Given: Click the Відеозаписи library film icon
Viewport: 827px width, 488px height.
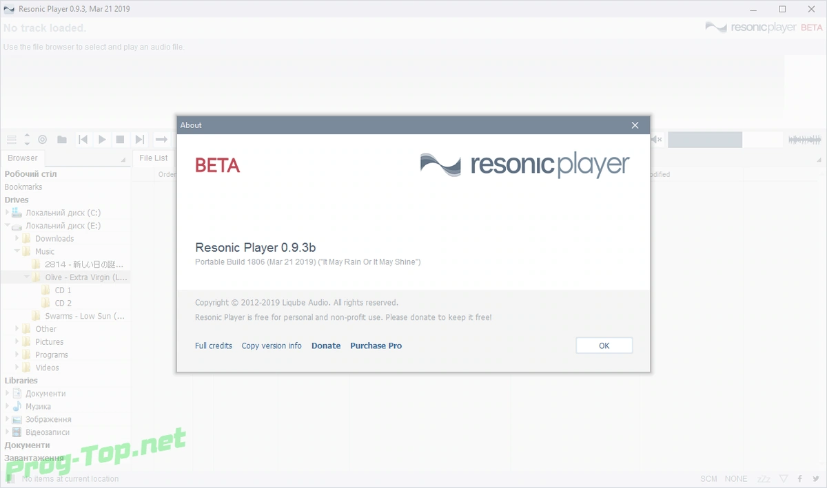Looking at the screenshot, I should pyautogui.click(x=17, y=432).
